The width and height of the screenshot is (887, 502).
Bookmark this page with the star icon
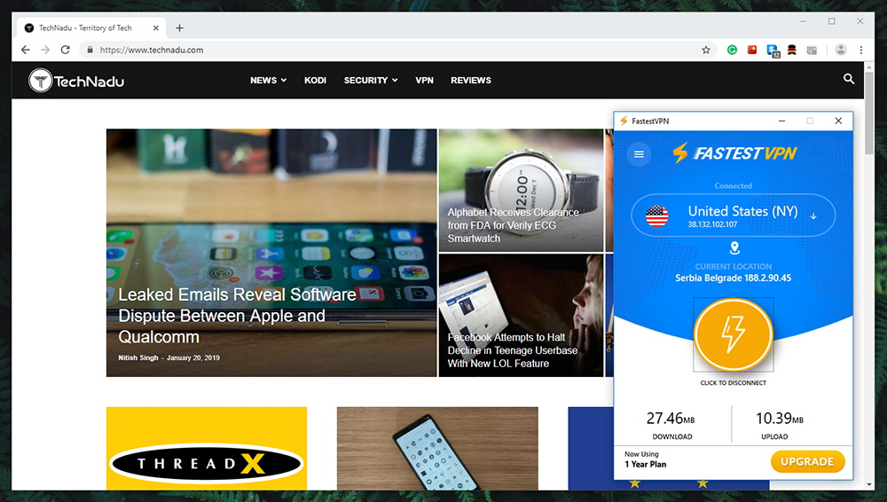706,50
